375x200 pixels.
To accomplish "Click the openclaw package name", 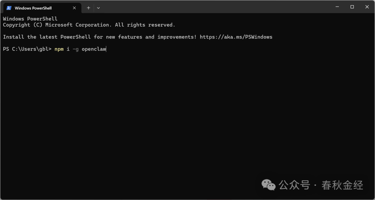I will (x=94, y=49).
